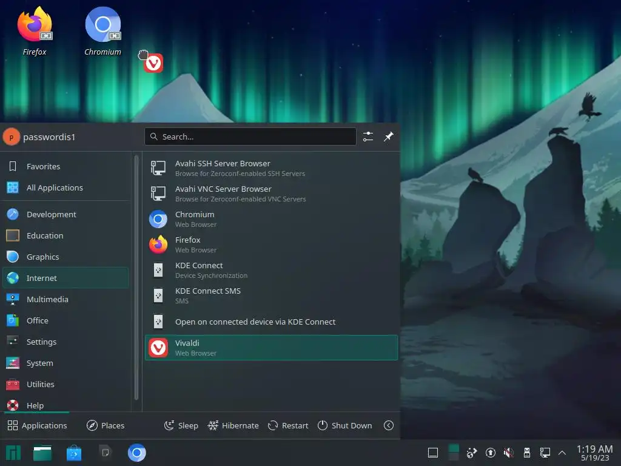Expand more session options arrow

pyautogui.click(x=389, y=425)
